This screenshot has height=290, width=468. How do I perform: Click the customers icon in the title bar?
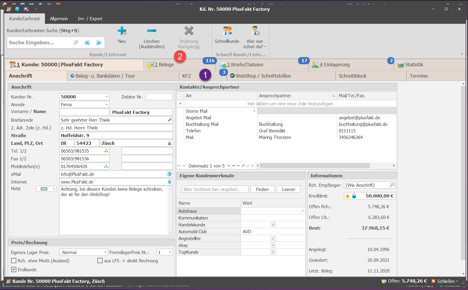point(9,9)
